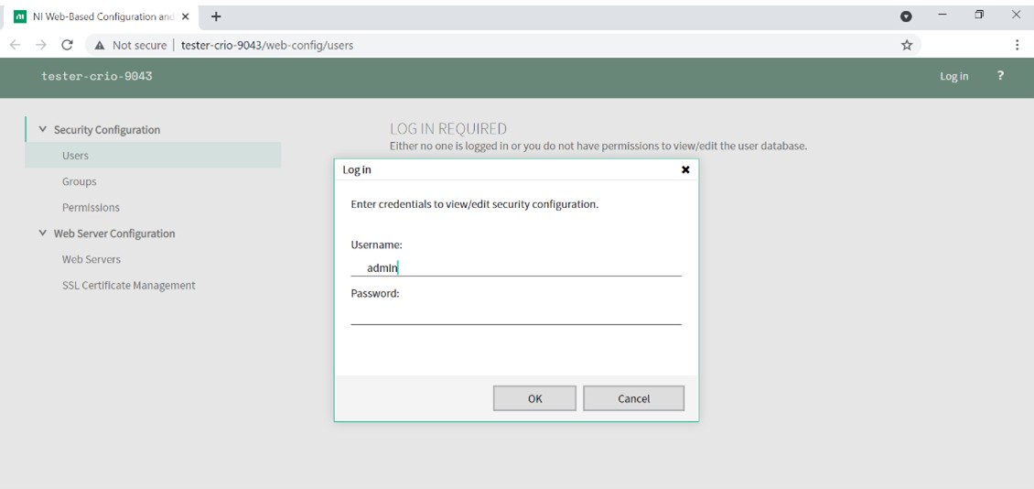1034x489 pixels.
Task: Collapse the Security Configuration section
Action: (x=42, y=130)
